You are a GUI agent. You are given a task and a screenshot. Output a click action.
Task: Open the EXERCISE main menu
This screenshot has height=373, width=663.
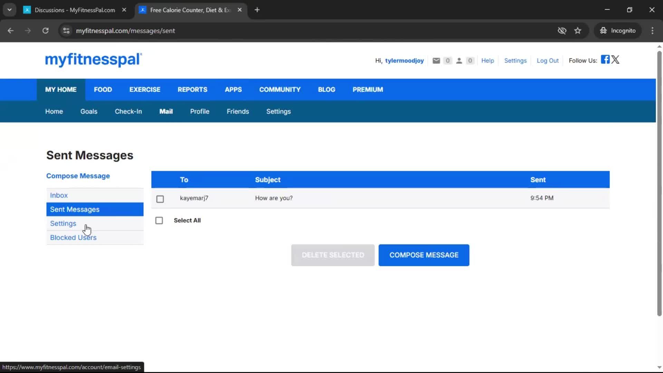click(x=145, y=89)
